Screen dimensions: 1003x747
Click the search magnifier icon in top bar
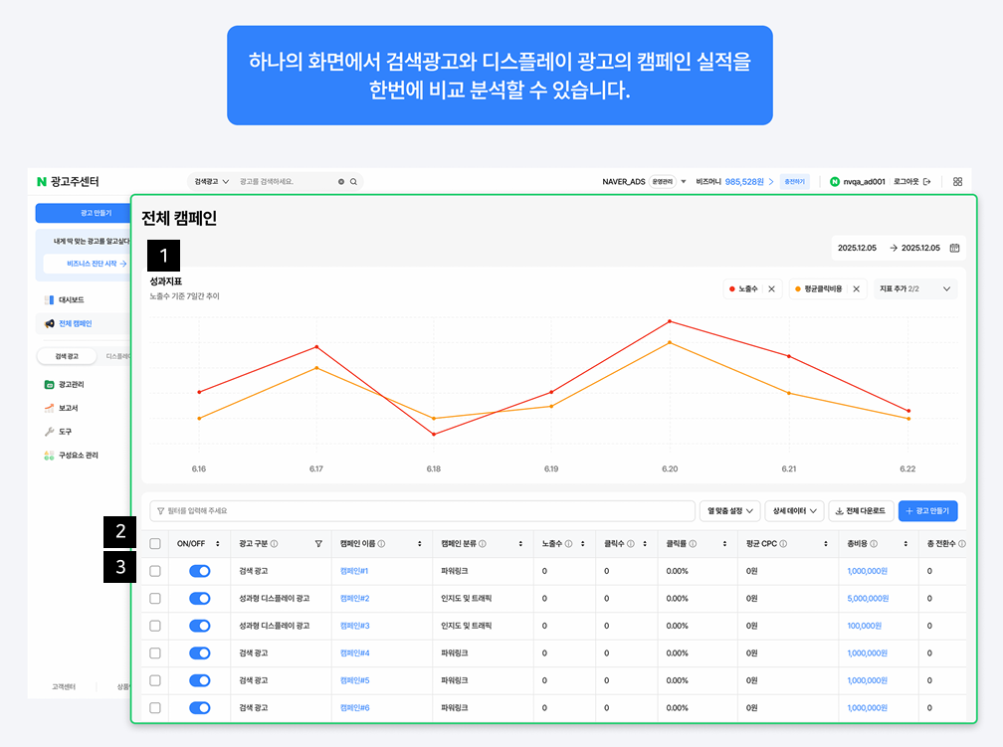(353, 182)
